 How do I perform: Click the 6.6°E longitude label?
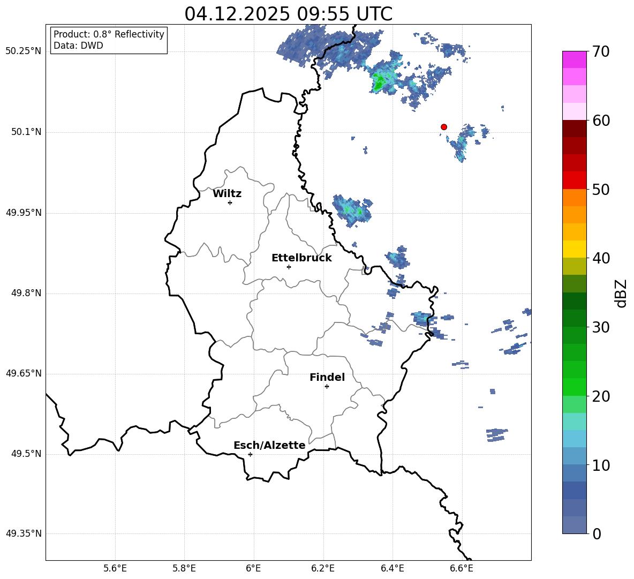(462, 568)
